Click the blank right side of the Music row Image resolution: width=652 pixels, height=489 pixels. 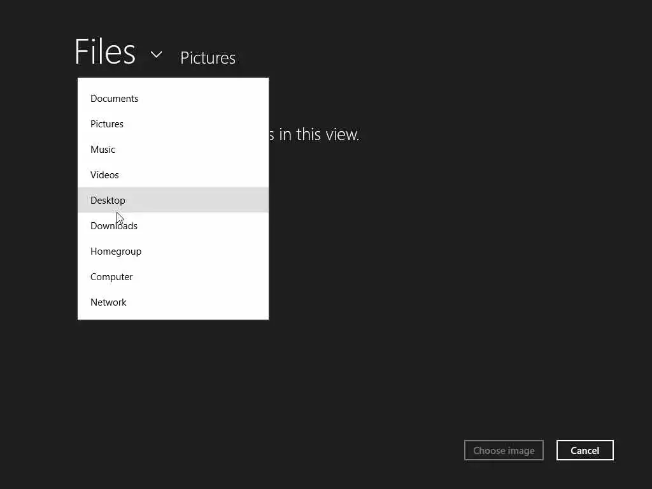click(x=216, y=150)
